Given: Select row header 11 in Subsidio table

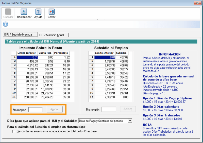Looking at the screenshot, I should coord(92,97).
